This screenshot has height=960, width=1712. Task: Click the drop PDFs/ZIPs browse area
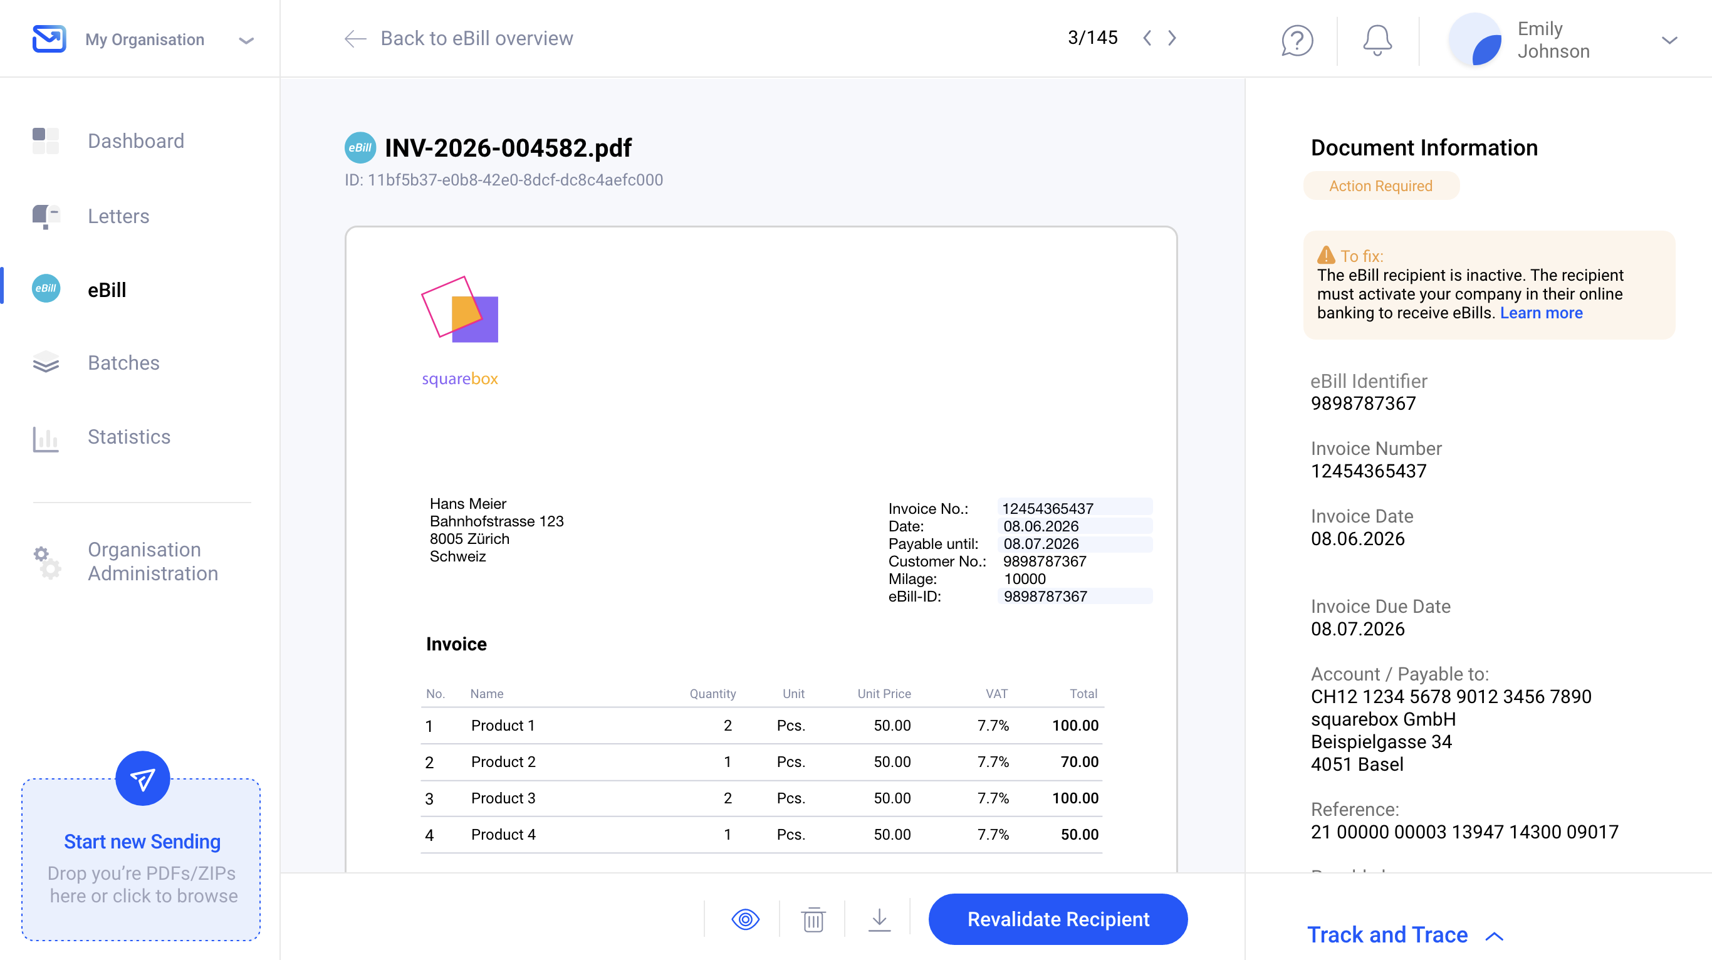point(141,860)
